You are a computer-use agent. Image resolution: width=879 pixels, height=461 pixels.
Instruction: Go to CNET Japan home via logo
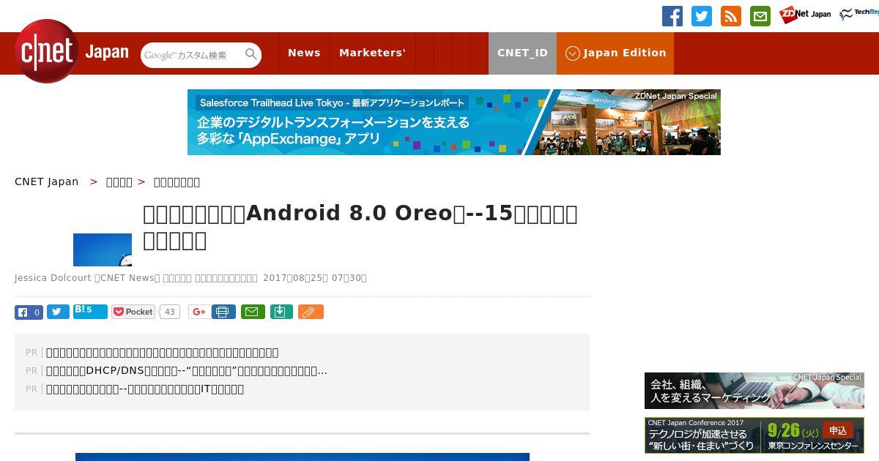(72, 52)
